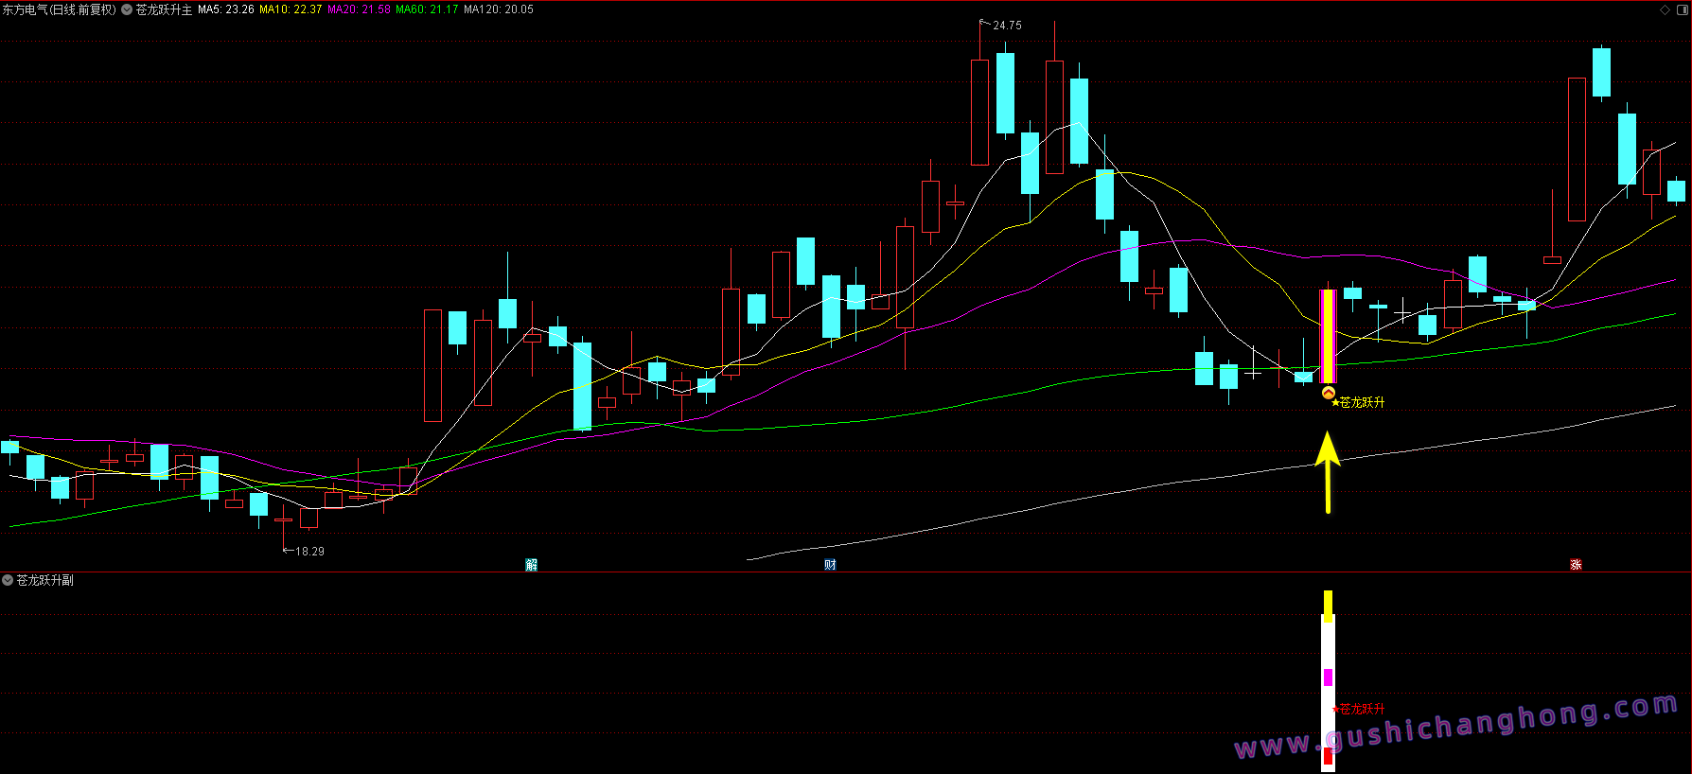Click the orange signal icon below candle

pyautogui.click(x=1328, y=393)
